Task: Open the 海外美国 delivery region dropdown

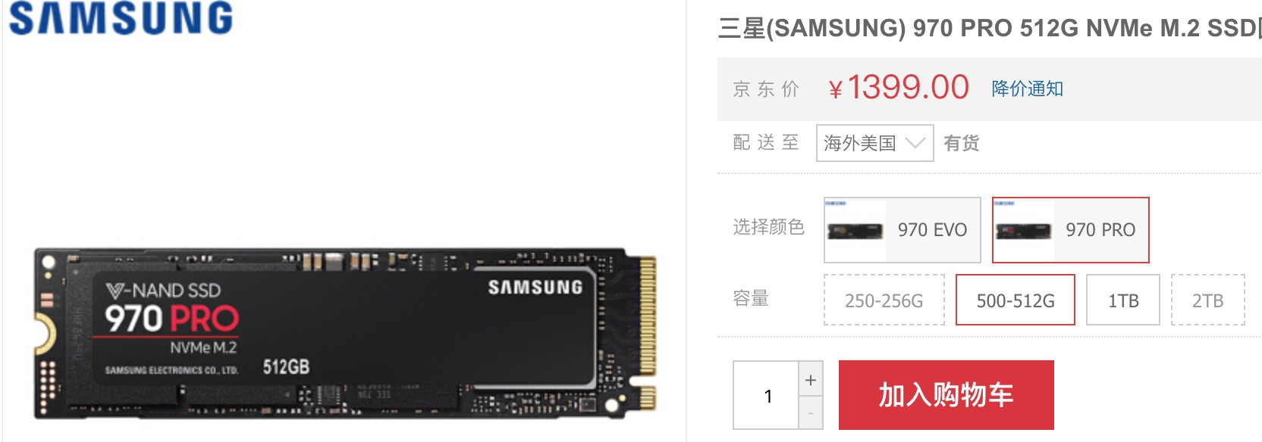Action: 874,143
